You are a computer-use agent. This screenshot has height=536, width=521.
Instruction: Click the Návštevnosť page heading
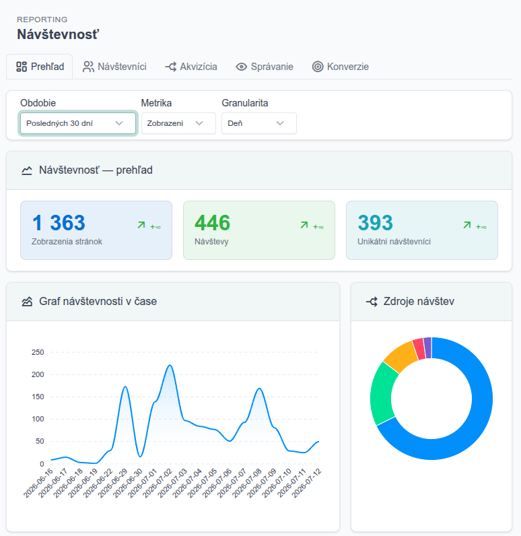coord(58,34)
